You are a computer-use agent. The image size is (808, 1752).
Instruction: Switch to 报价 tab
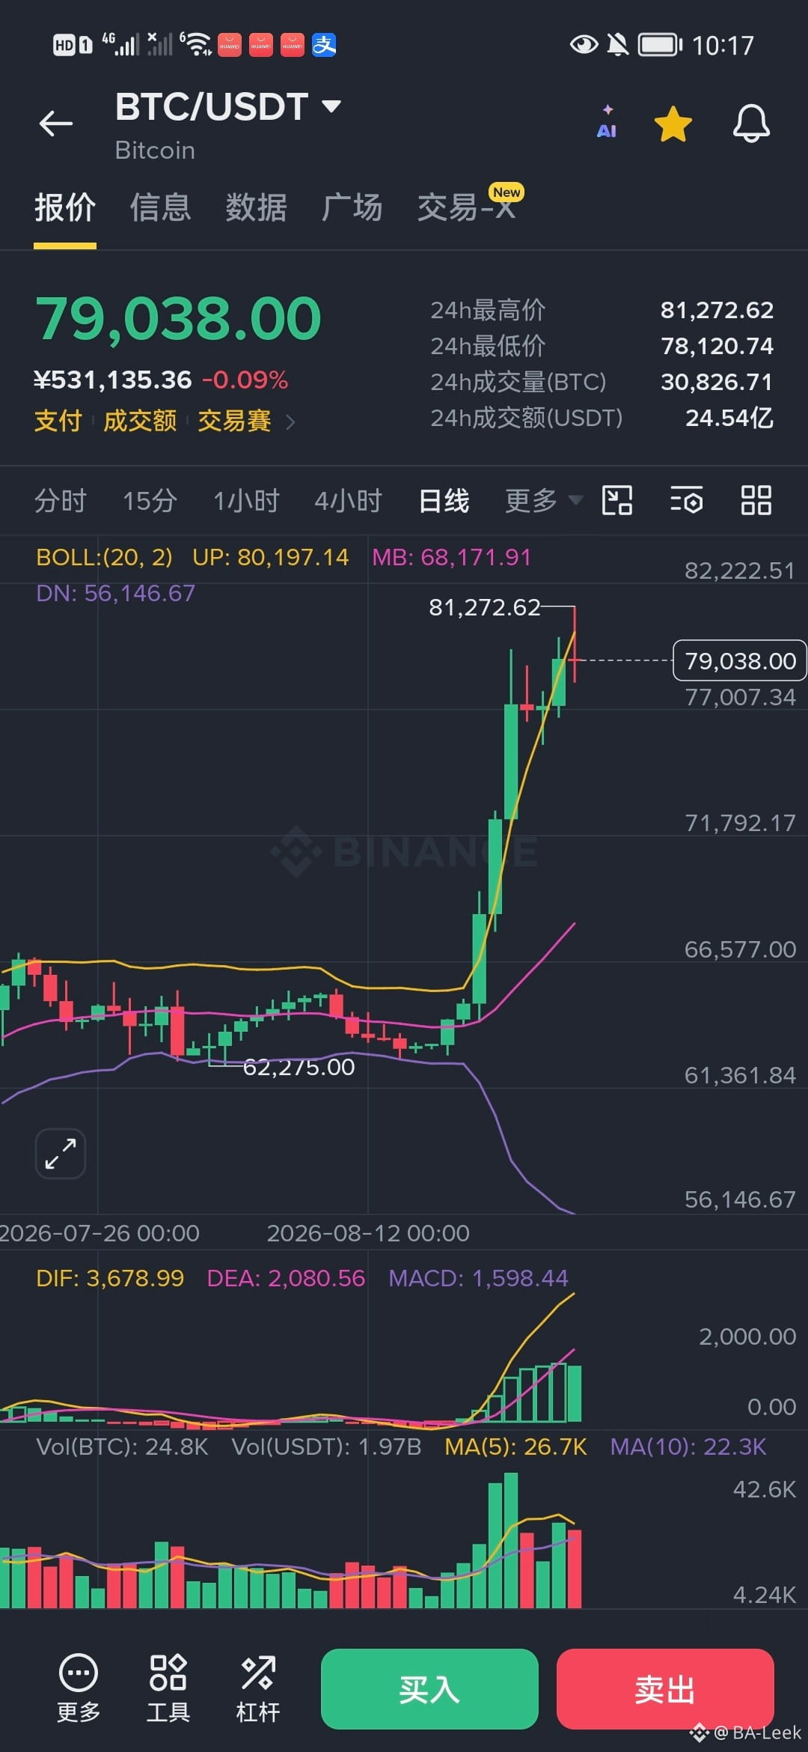point(65,207)
